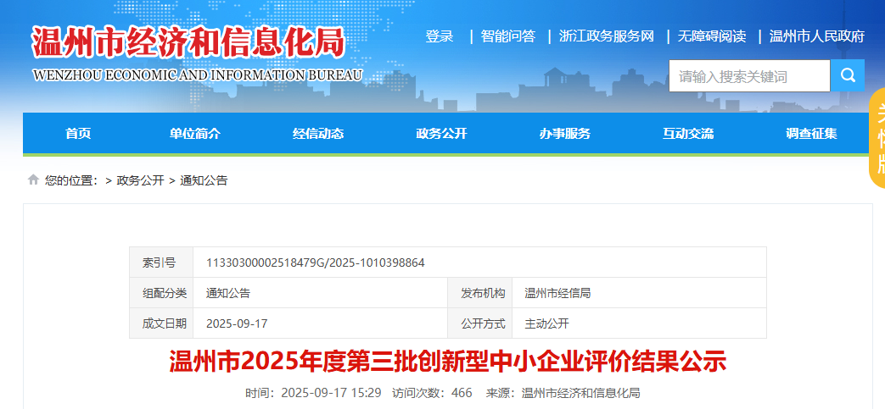Open 智能问答 smart Q&A link
The width and height of the screenshot is (885, 409).
(507, 36)
